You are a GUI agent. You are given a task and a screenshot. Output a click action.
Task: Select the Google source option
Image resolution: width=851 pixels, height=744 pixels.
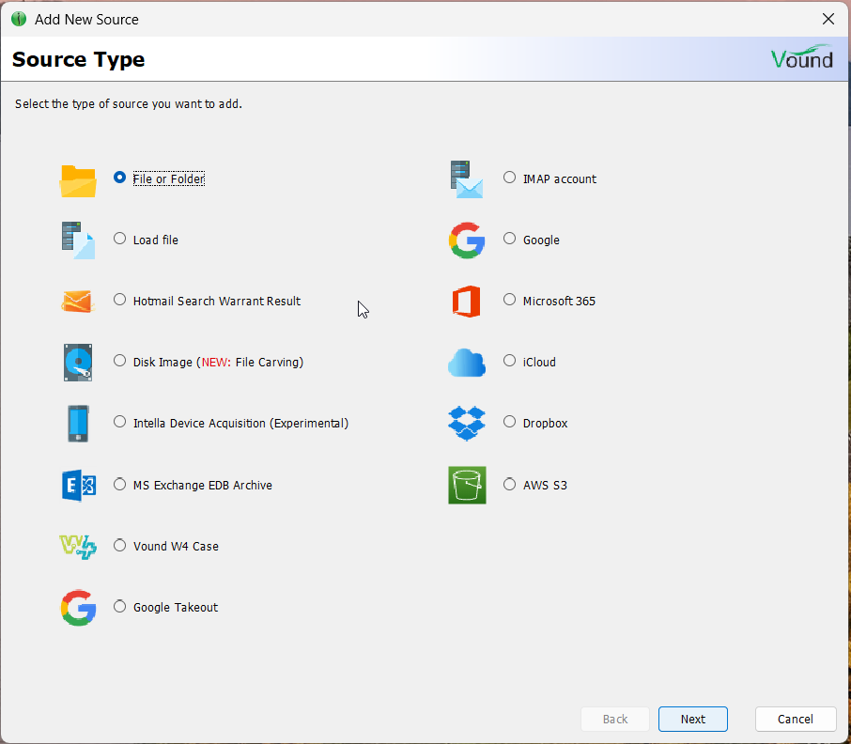coord(509,238)
